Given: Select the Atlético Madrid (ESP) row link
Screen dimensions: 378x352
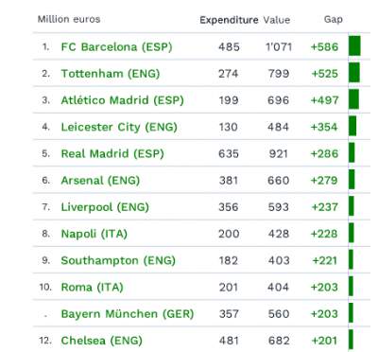Looking at the screenshot, I should tap(122, 100).
